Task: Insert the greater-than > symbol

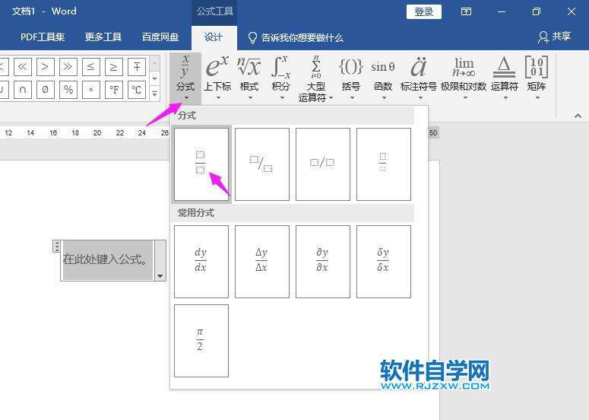Action: [x=46, y=67]
